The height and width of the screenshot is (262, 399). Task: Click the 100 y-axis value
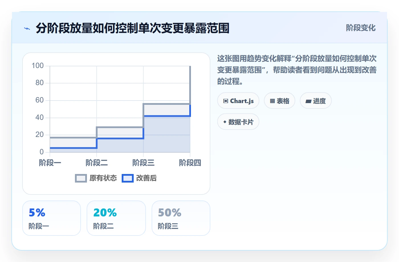coord(38,66)
